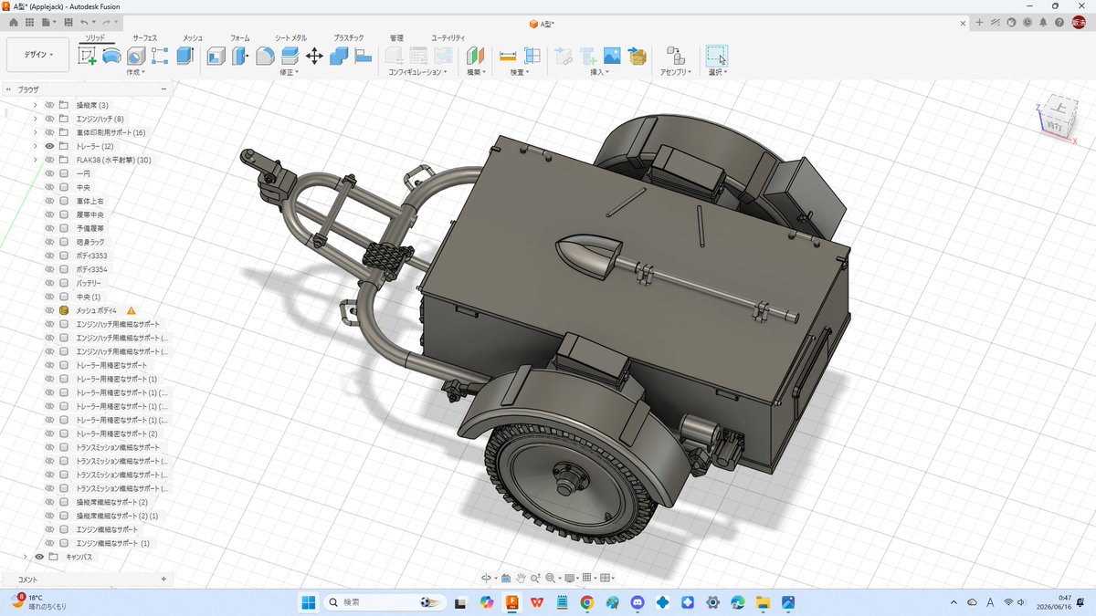
Task: Hide the トレーラー (12) component
Action: [50, 146]
